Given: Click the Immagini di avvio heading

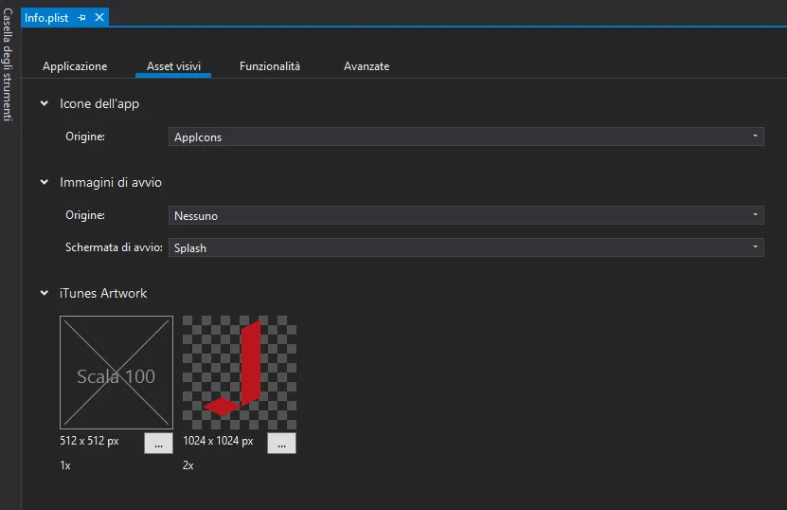Looking at the screenshot, I should point(111,182).
